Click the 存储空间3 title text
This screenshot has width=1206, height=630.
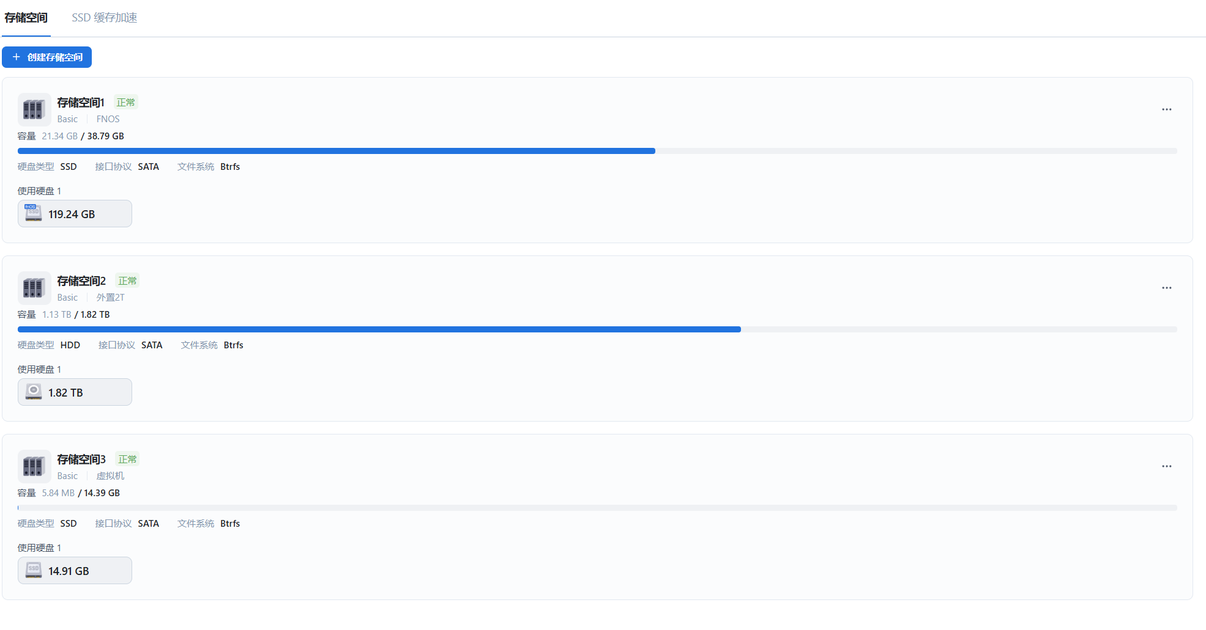[x=81, y=459]
